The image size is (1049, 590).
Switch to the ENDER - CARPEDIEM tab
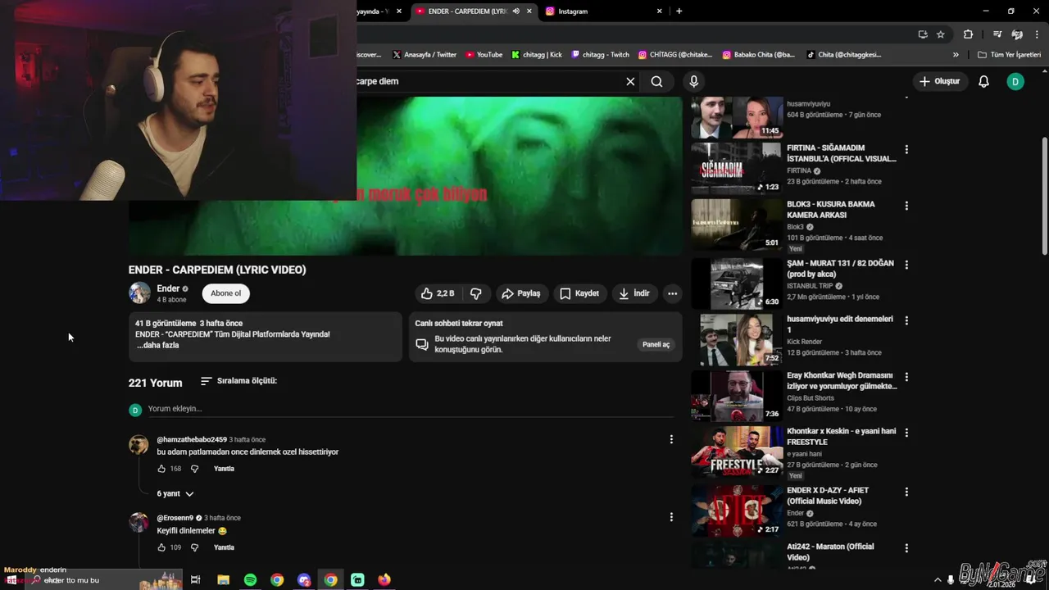tap(467, 11)
